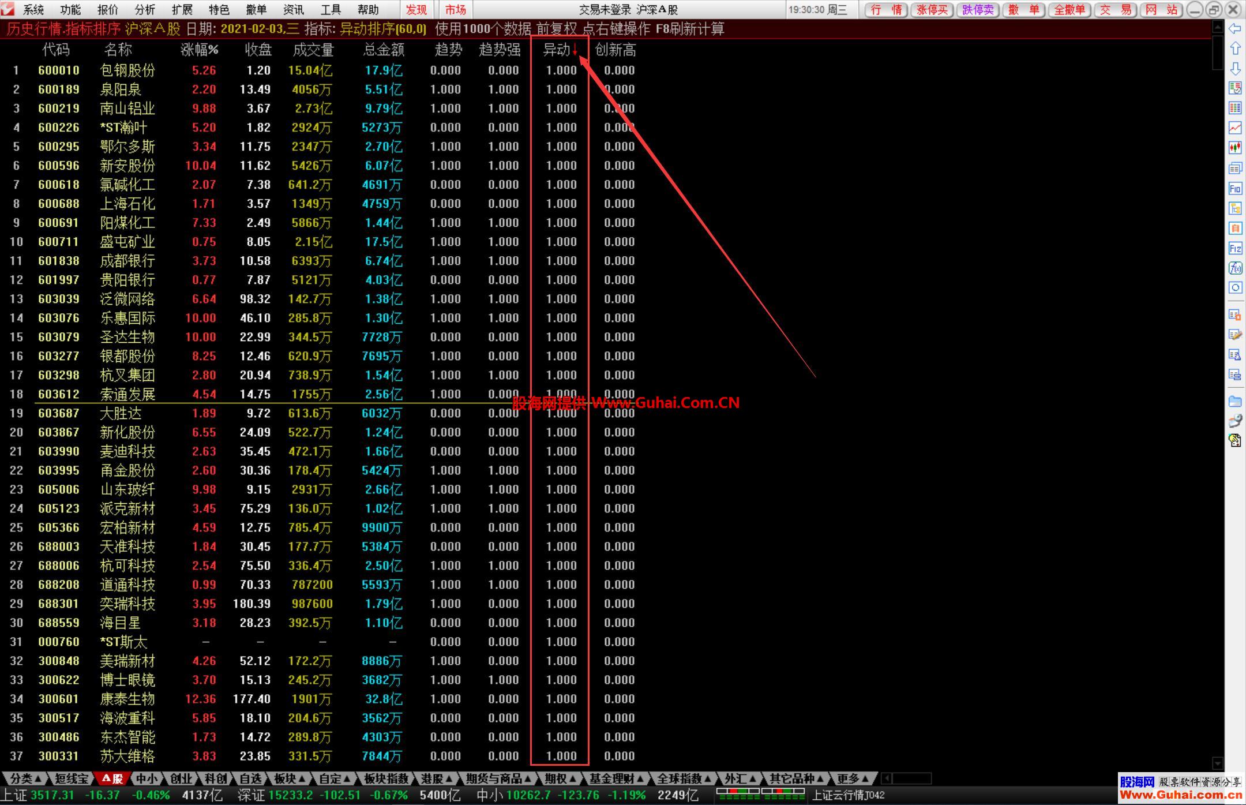Click the market status indicator bars
This screenshot has height=805, width=1246.
coord(760,795)
